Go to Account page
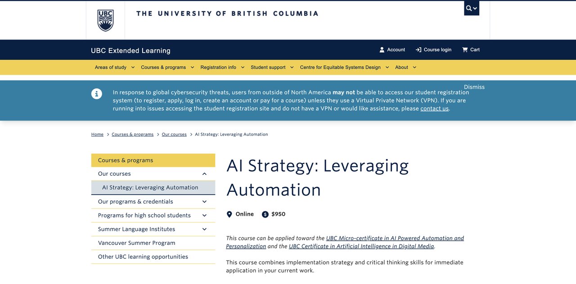576x284 pixels. coord(392,50)
